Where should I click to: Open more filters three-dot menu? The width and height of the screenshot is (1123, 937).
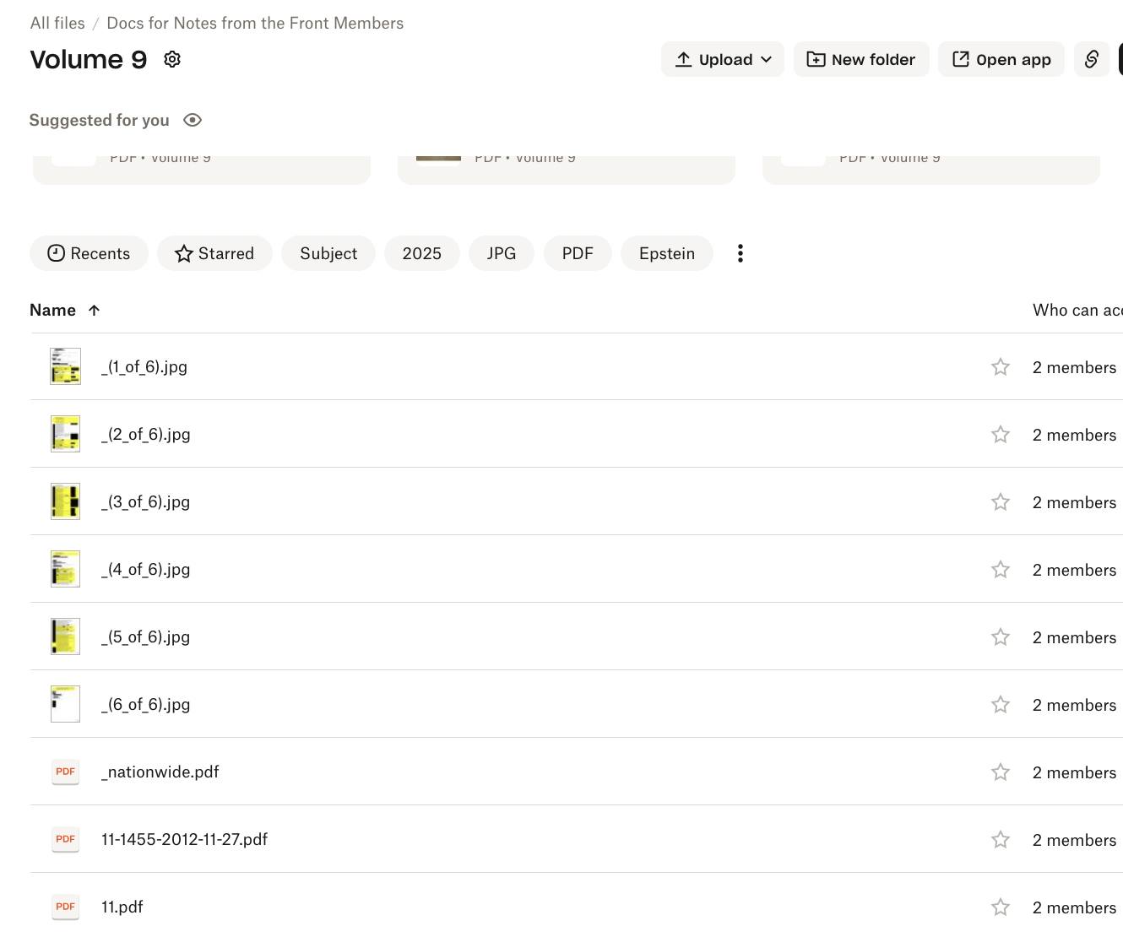pos(740,253)
